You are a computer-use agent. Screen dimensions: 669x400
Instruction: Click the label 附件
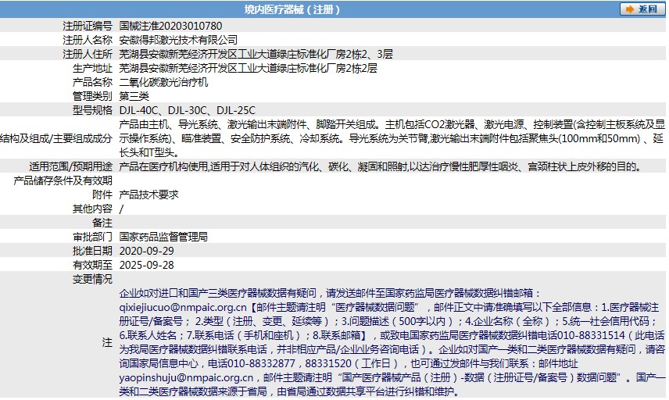coord(102,195)
